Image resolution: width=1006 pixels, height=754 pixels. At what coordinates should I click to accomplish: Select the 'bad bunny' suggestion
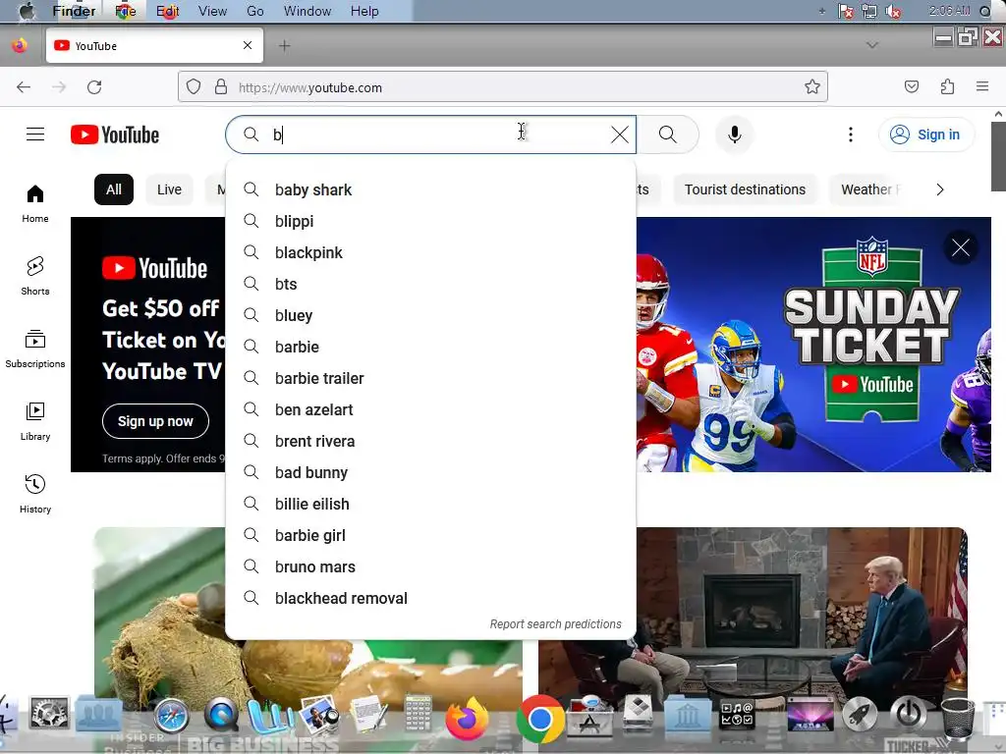point(430,472)
